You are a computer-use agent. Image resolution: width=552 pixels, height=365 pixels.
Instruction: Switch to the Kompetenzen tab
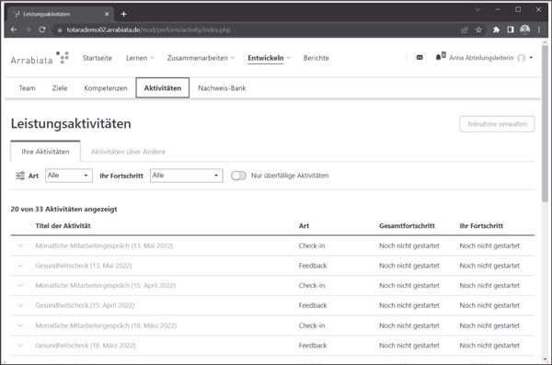click(x=106, y=88)
